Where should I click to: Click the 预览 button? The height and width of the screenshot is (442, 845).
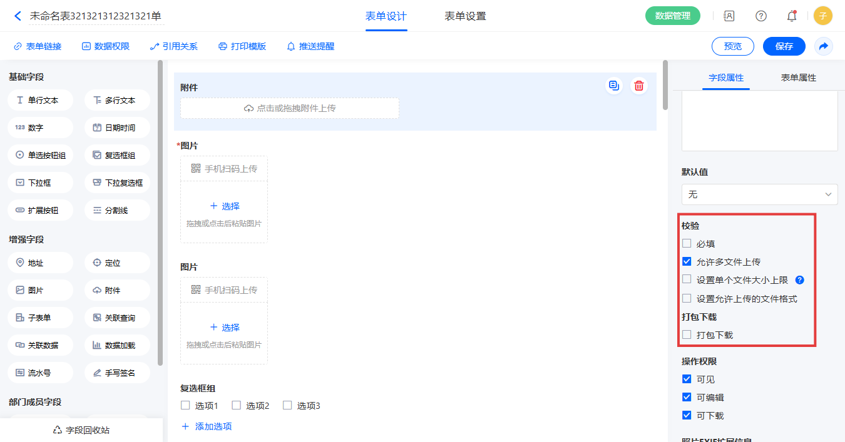pos(733,46)
